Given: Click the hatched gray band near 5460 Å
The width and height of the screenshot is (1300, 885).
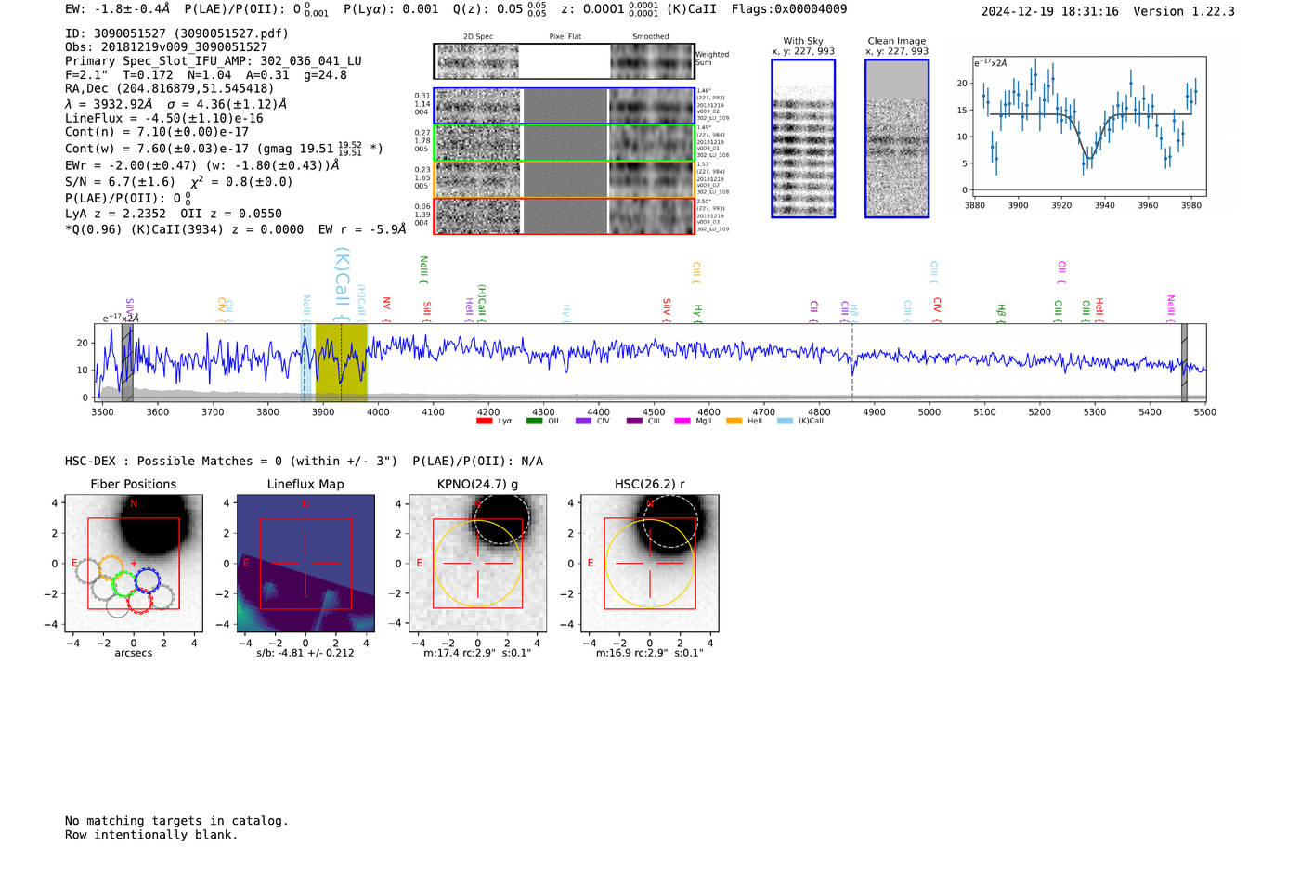Looking at the screenshot, I should pyautogui.click(x=1184, y=362).
